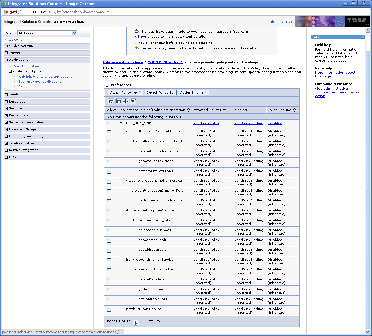Expand System administration group
This screenshot has width=372, height=336.
click(x=6, y=122)
